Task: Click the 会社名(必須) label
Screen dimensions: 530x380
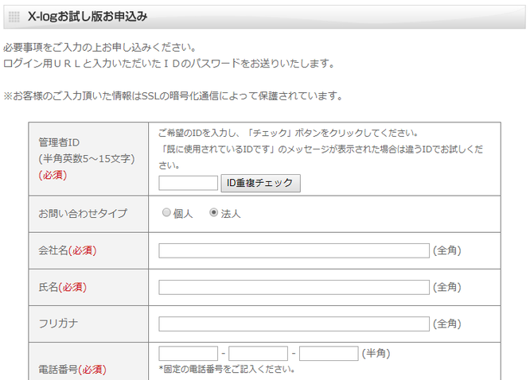Action: [68, 250]
